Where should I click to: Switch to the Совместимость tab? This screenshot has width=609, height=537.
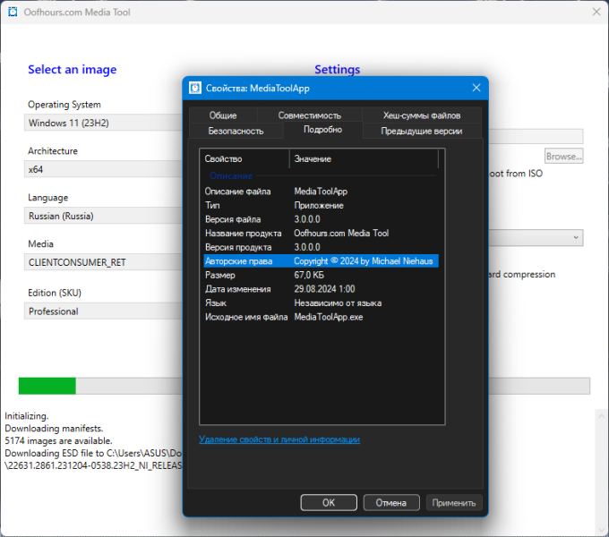tap(310, 115)
